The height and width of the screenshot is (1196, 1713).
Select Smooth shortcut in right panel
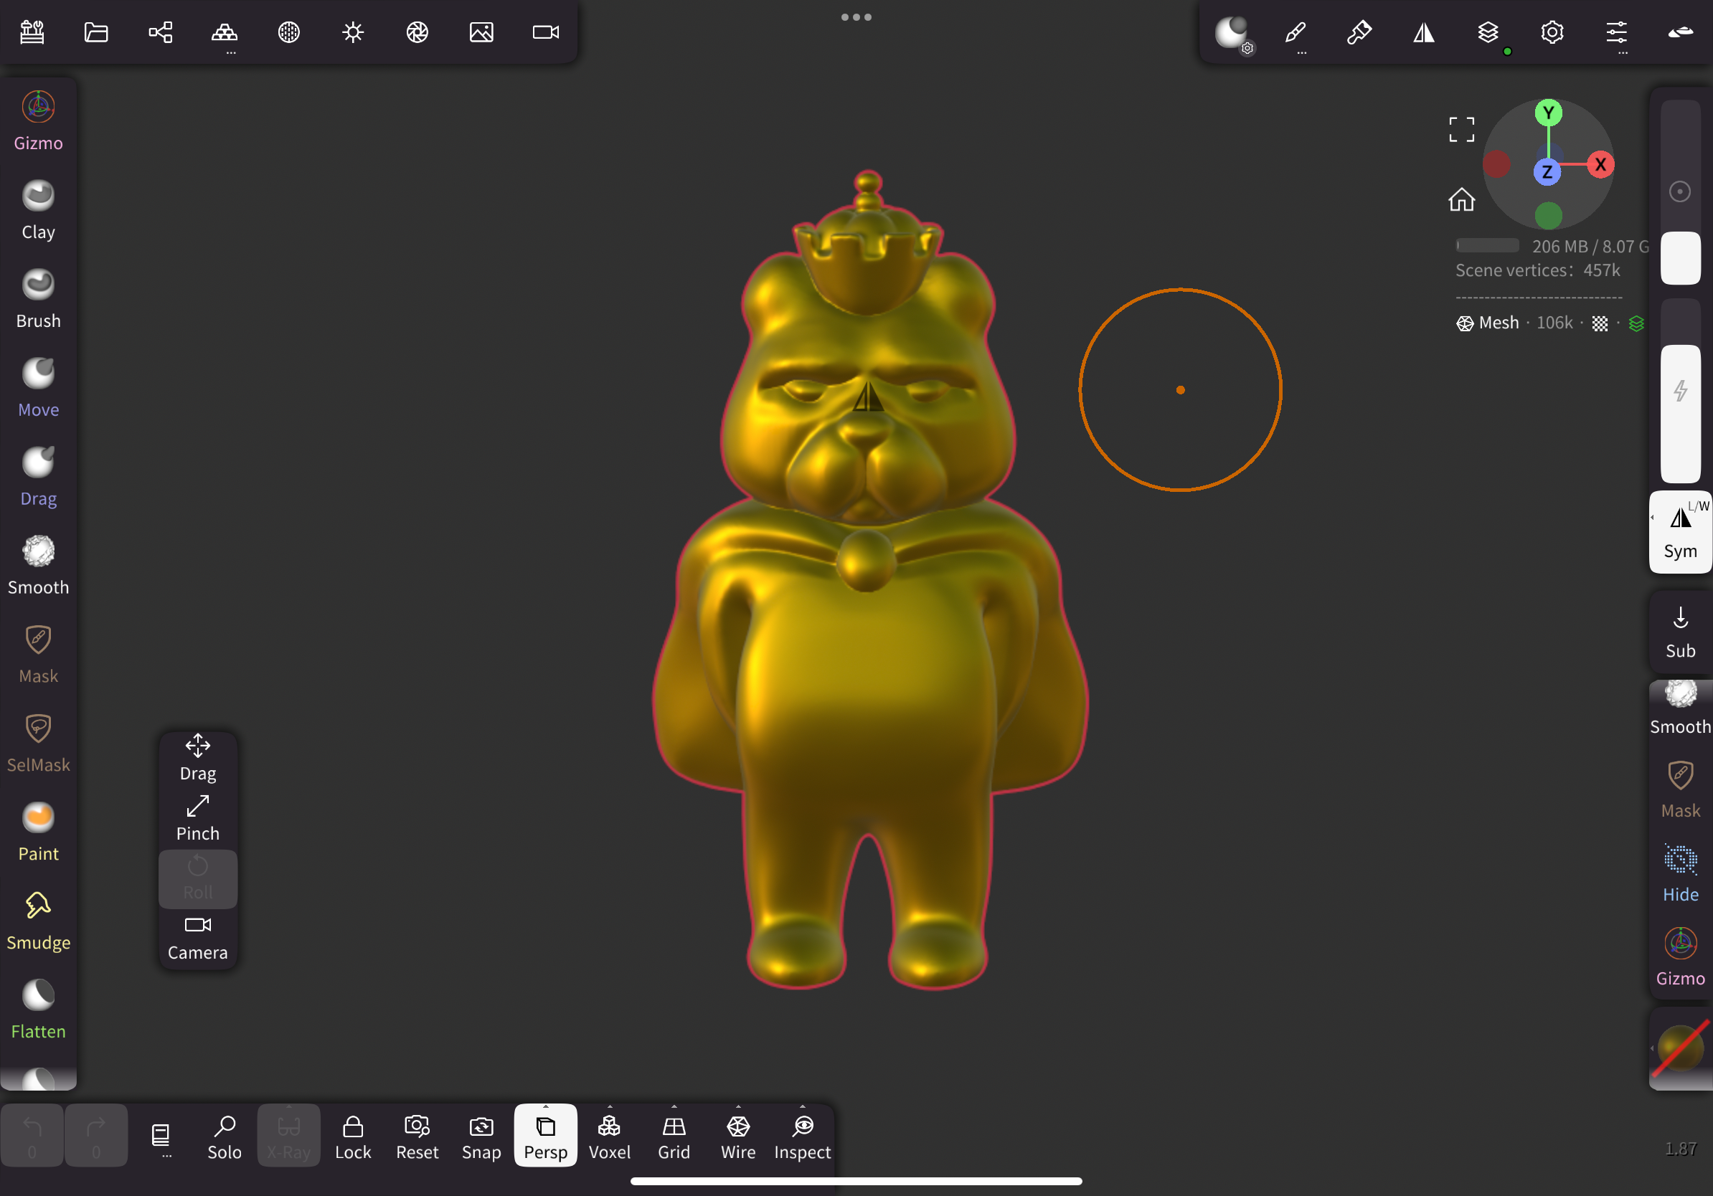click(x=1680, y=708)
